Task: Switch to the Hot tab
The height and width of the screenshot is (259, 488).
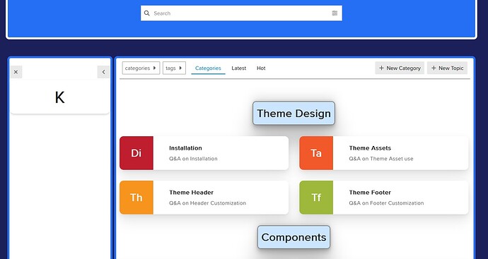Action: [x=261, y=68]
